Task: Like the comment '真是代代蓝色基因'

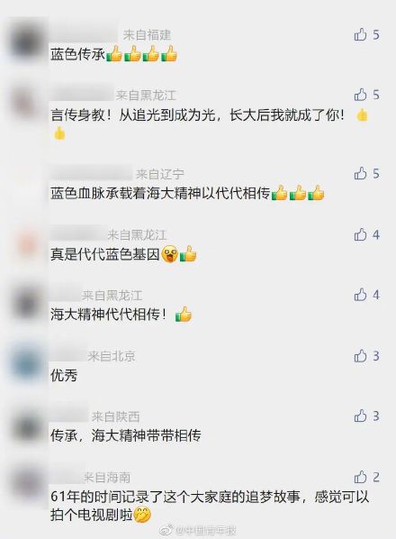Action: (x=360, y=234)
